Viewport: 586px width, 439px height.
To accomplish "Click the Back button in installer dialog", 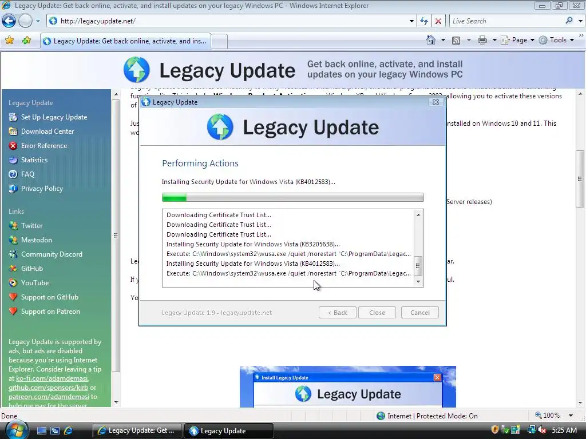I will [x=338, y=313].
